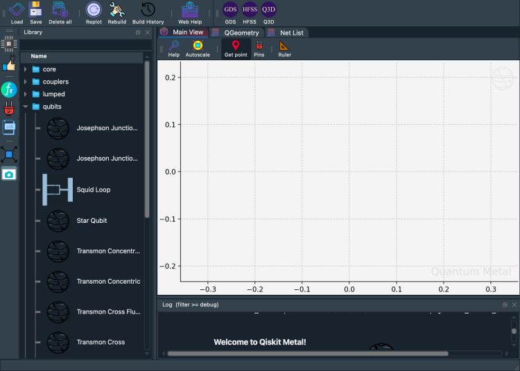Select the Squid Loop component

coord(93,190)
